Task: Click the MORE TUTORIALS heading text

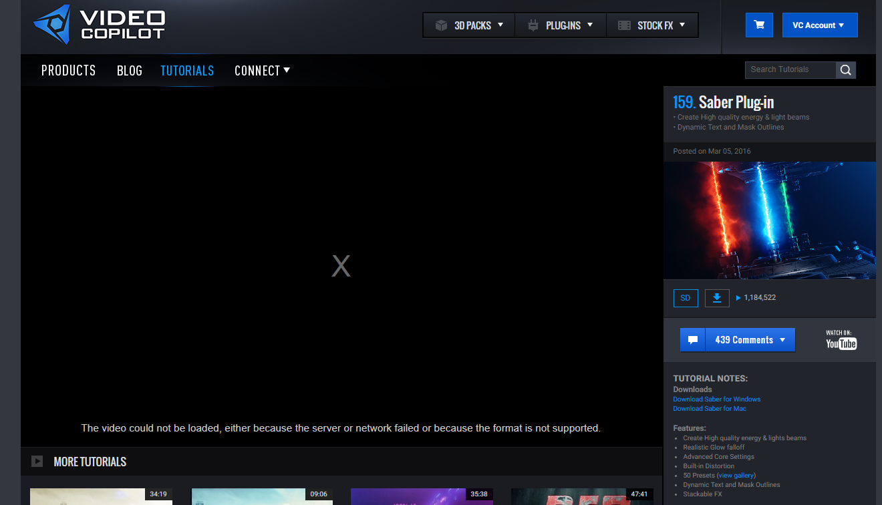Action: 90,462
